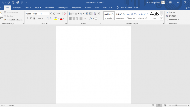Viewport: 190px width, 107px height.
Task: Click the zoom out minus in status bar
Action: point(170,106)
